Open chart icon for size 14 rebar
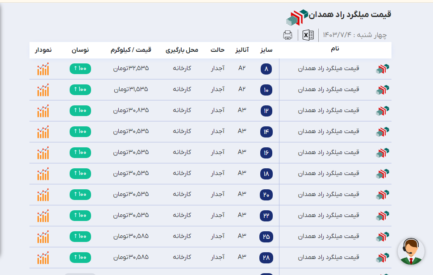Image resolution: width=433 pixels, height=275 pixels. [43, 132]
